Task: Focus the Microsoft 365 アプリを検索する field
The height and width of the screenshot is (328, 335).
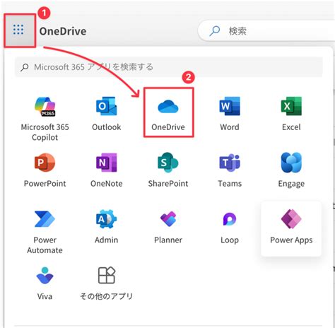Action: point(169,67)
